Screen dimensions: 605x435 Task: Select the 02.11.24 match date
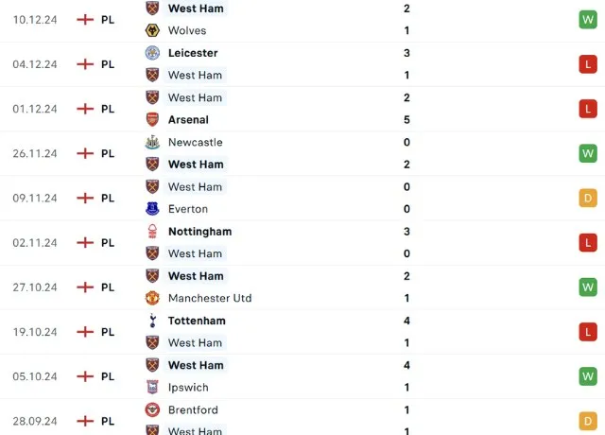tap(35, 242)
